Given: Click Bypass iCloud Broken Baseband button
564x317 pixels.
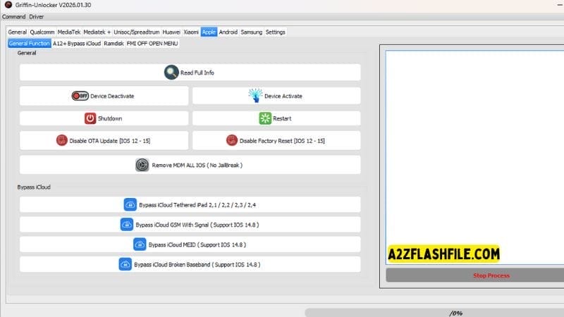Looking at the screenshot, I should 190,264.
